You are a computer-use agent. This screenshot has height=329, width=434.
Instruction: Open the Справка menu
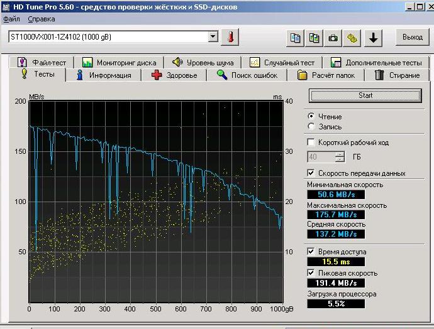click(42, 19)
